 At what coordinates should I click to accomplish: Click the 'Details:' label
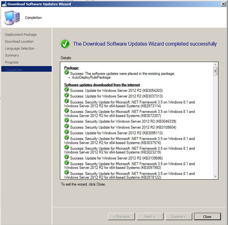66,58
